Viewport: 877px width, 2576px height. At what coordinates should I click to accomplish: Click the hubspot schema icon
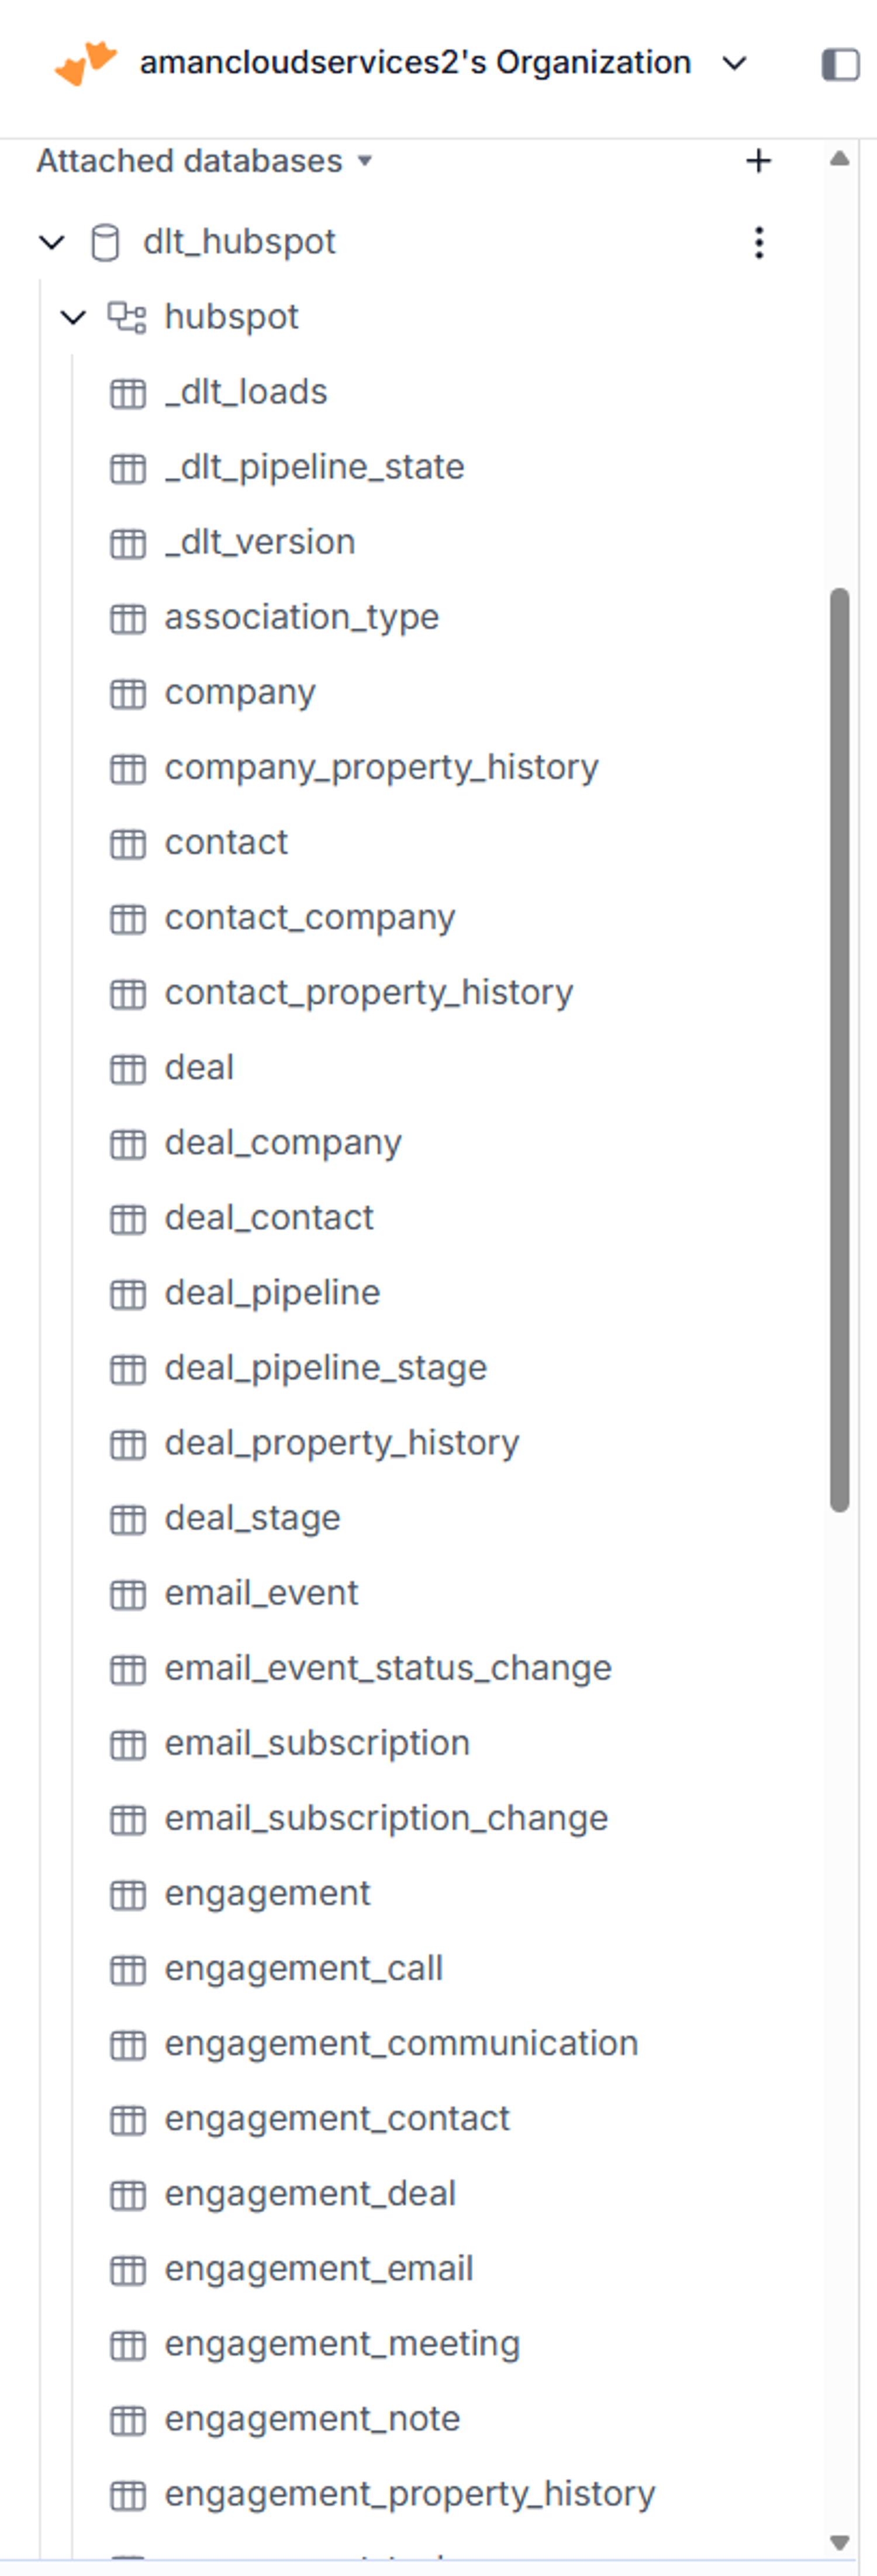tap(127, 317)
